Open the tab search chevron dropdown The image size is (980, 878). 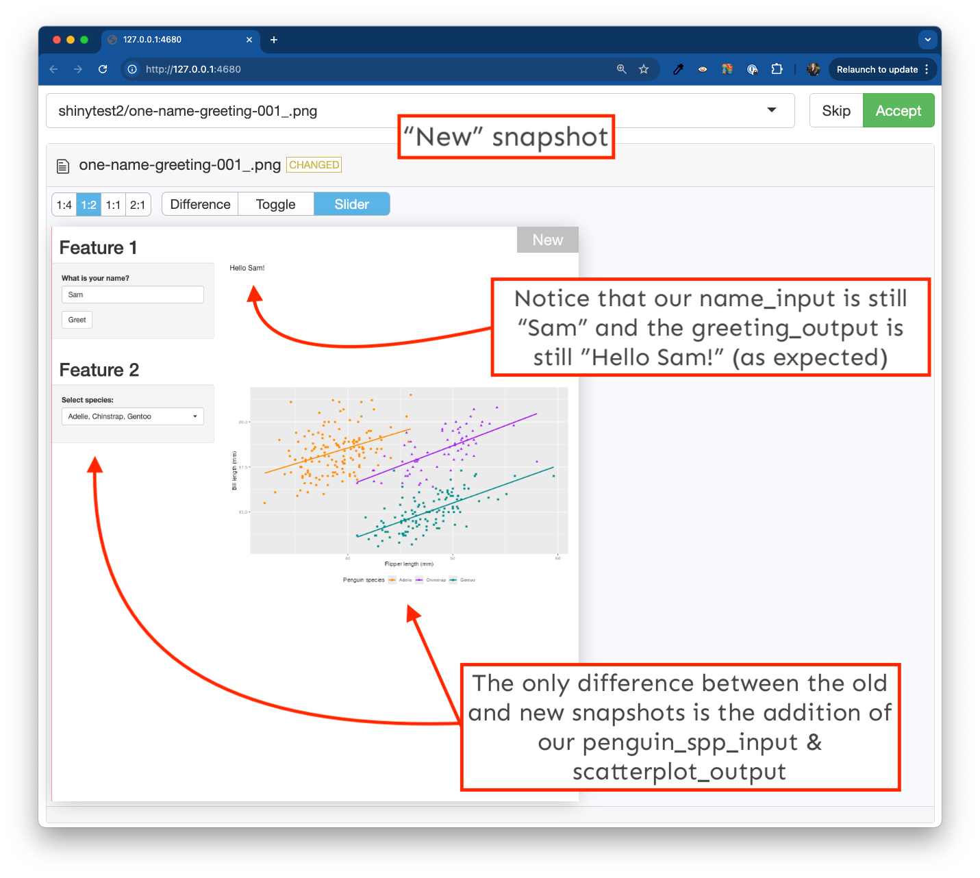point(927,40)
